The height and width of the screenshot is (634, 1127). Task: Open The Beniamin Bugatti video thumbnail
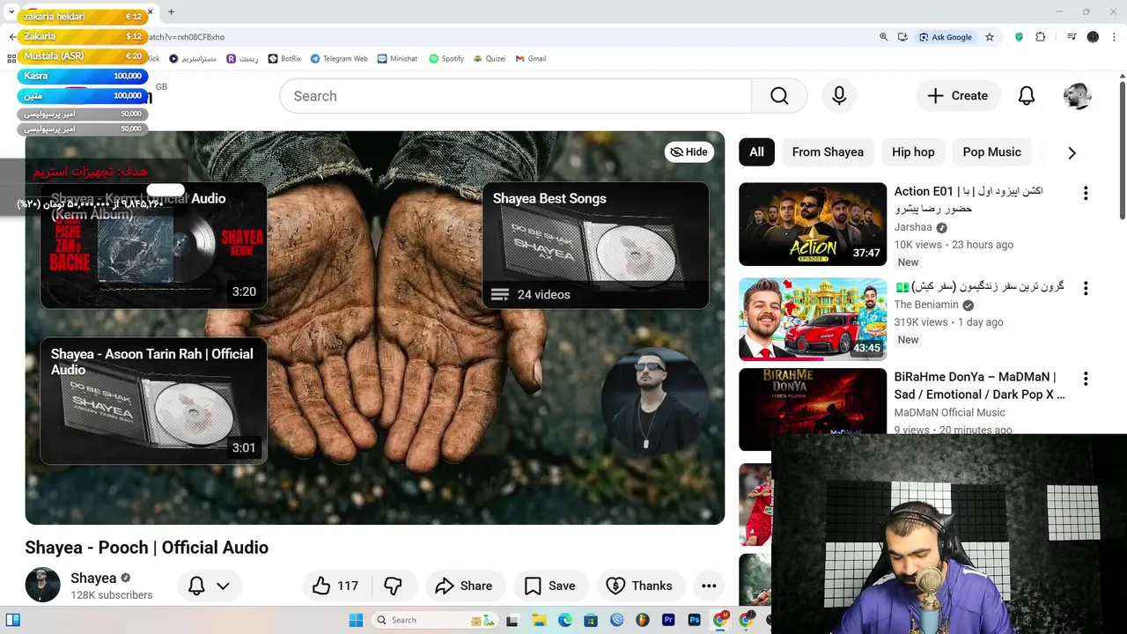(x=813, y=319)
